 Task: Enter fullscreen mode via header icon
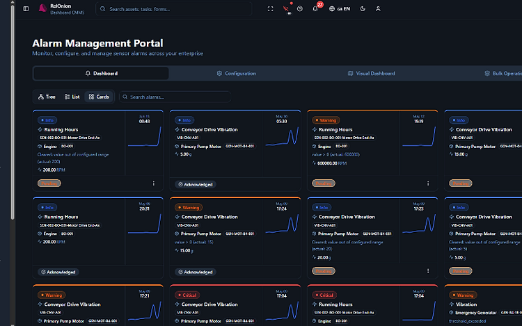(270, 9)
